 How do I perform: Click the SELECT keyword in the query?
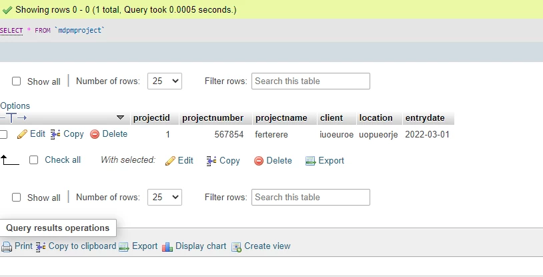11,31
